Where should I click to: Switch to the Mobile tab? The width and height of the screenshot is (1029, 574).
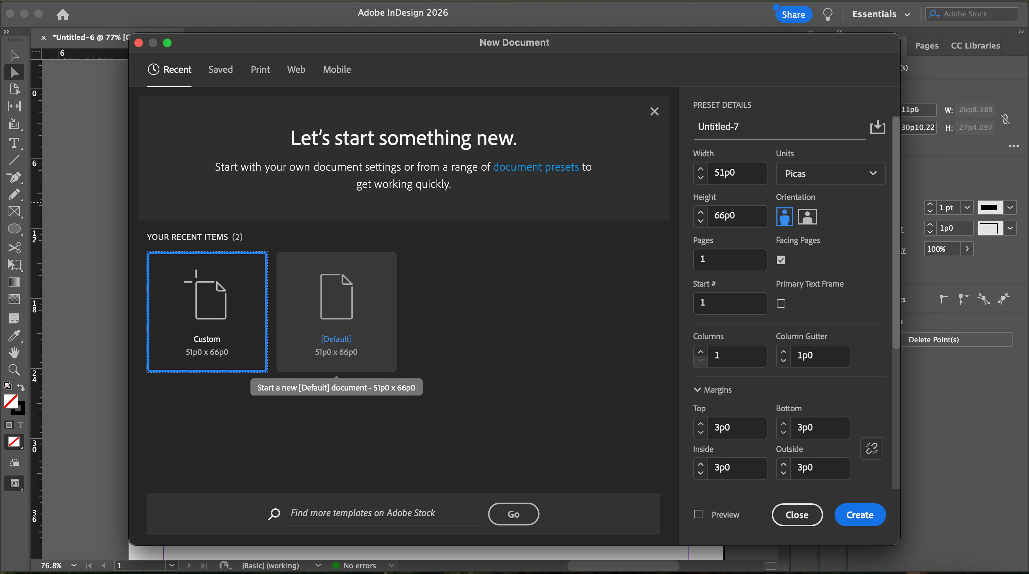pos(337,70)
